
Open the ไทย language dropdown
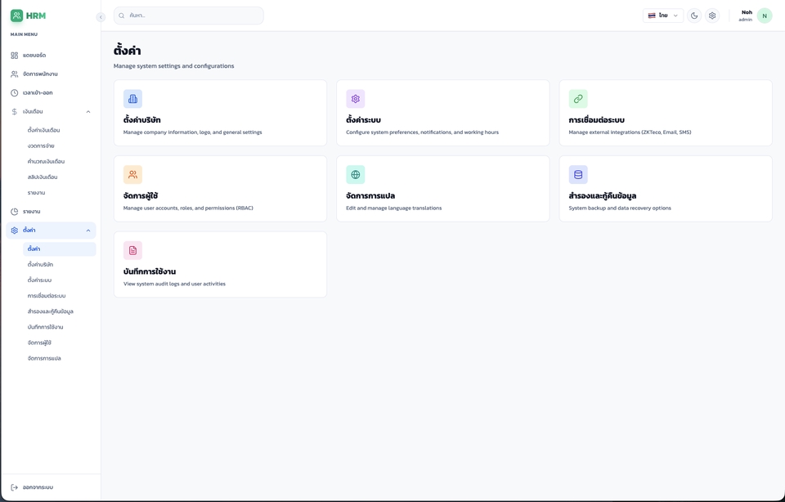tap(663, 16)
